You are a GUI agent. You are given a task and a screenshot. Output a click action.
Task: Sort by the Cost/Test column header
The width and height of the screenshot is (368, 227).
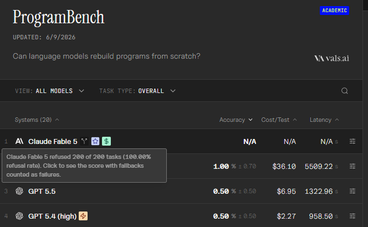[279, 120]
